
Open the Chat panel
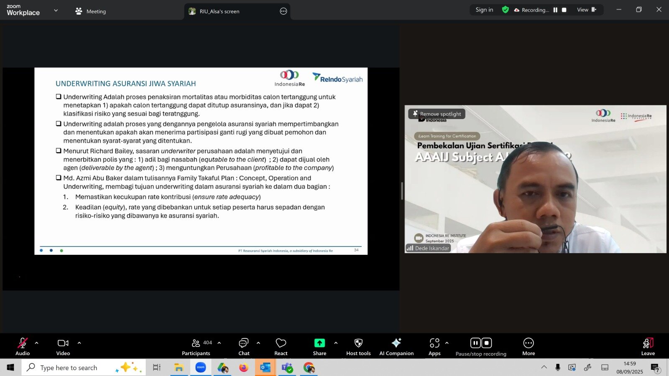coord(244,346)
